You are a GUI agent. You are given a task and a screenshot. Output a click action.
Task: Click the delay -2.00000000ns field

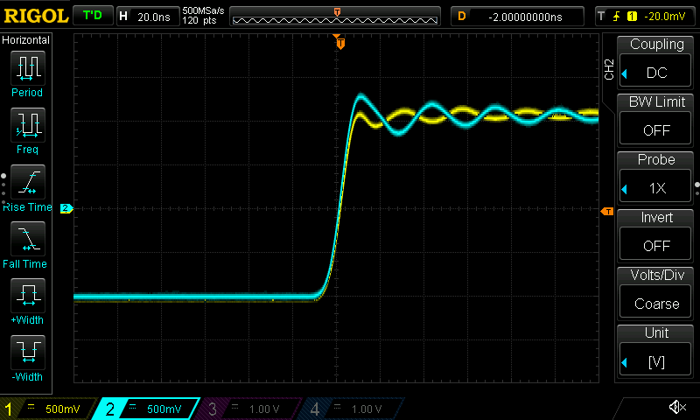click(517, 17)
